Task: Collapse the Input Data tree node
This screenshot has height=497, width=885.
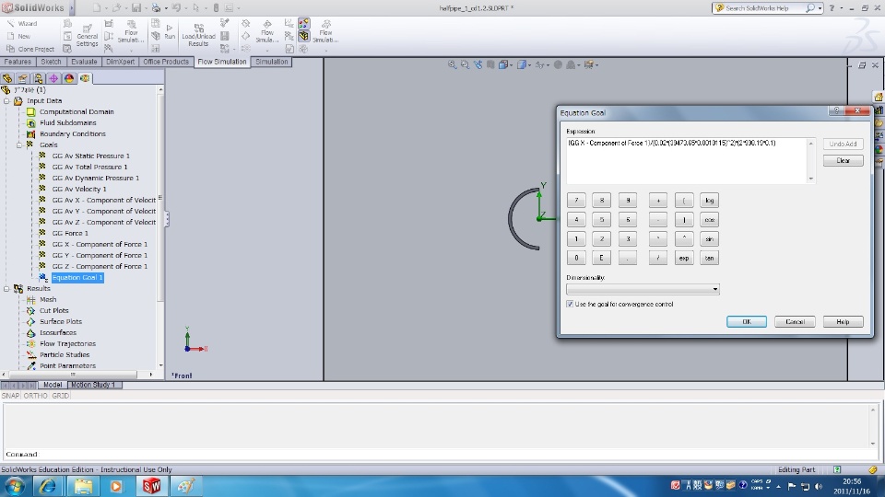Action: (6, 101)
